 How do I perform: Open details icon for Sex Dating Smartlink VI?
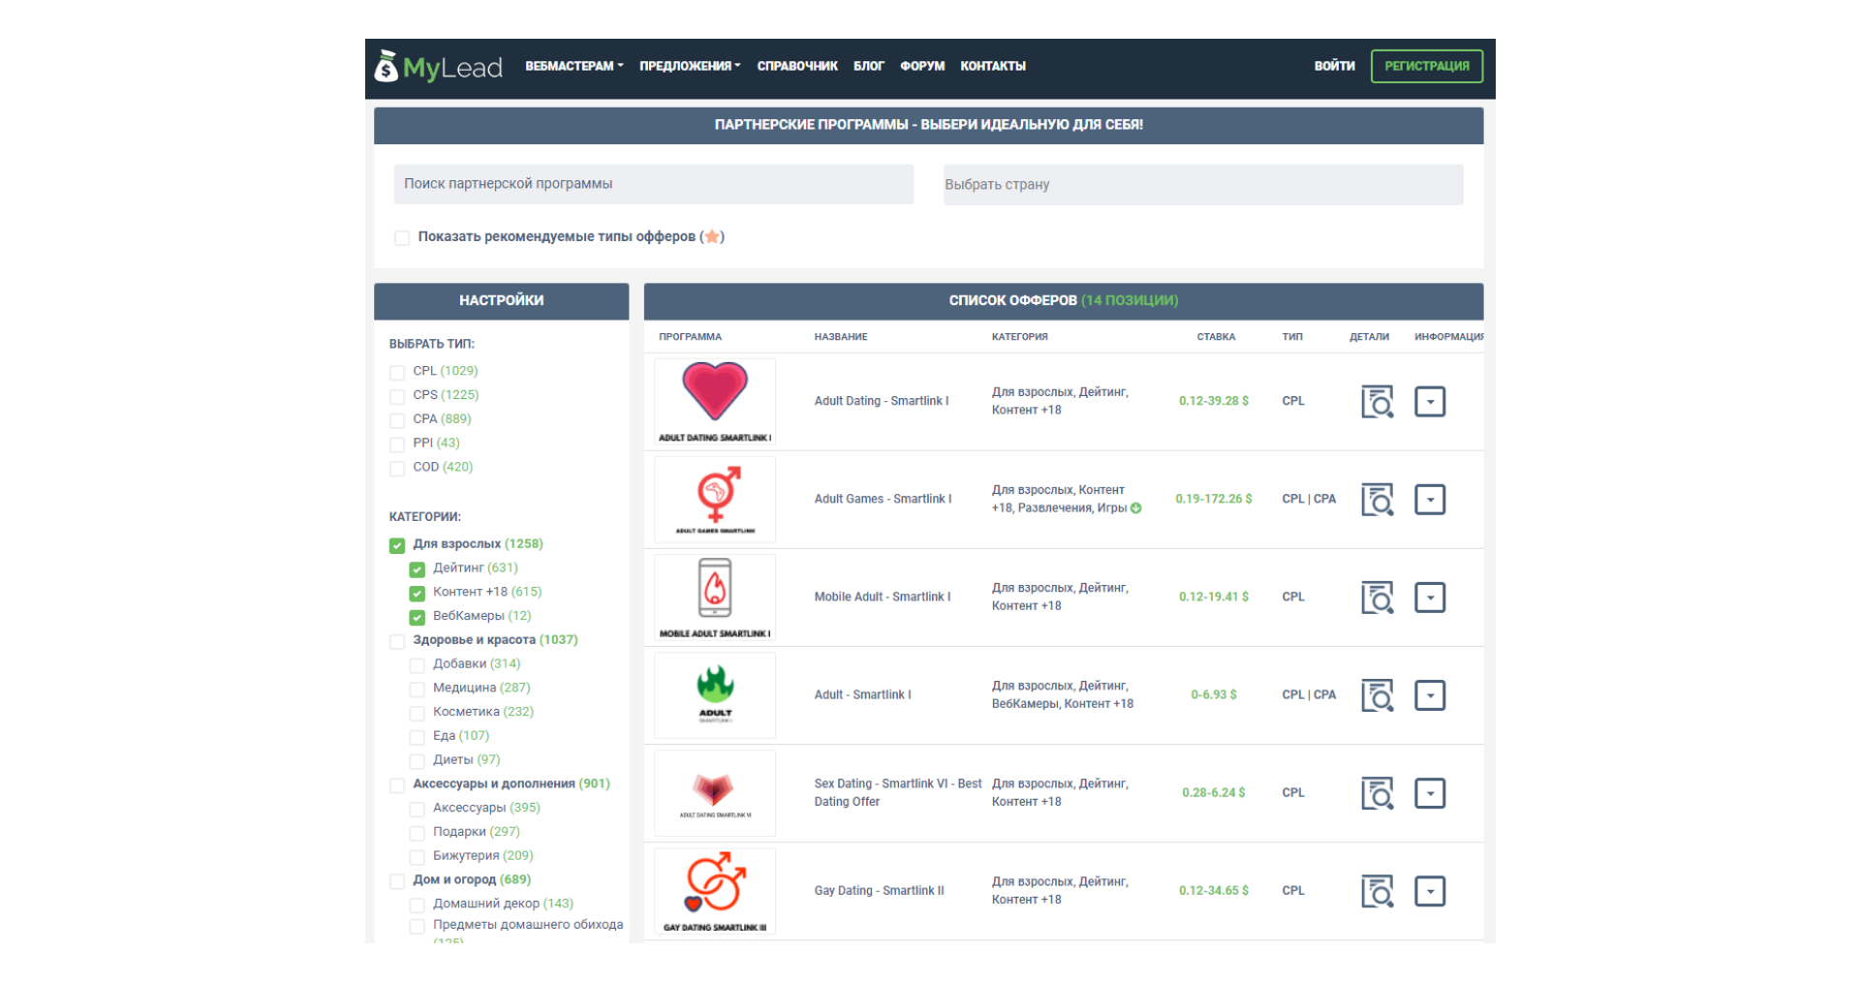tap(1377, 793)
